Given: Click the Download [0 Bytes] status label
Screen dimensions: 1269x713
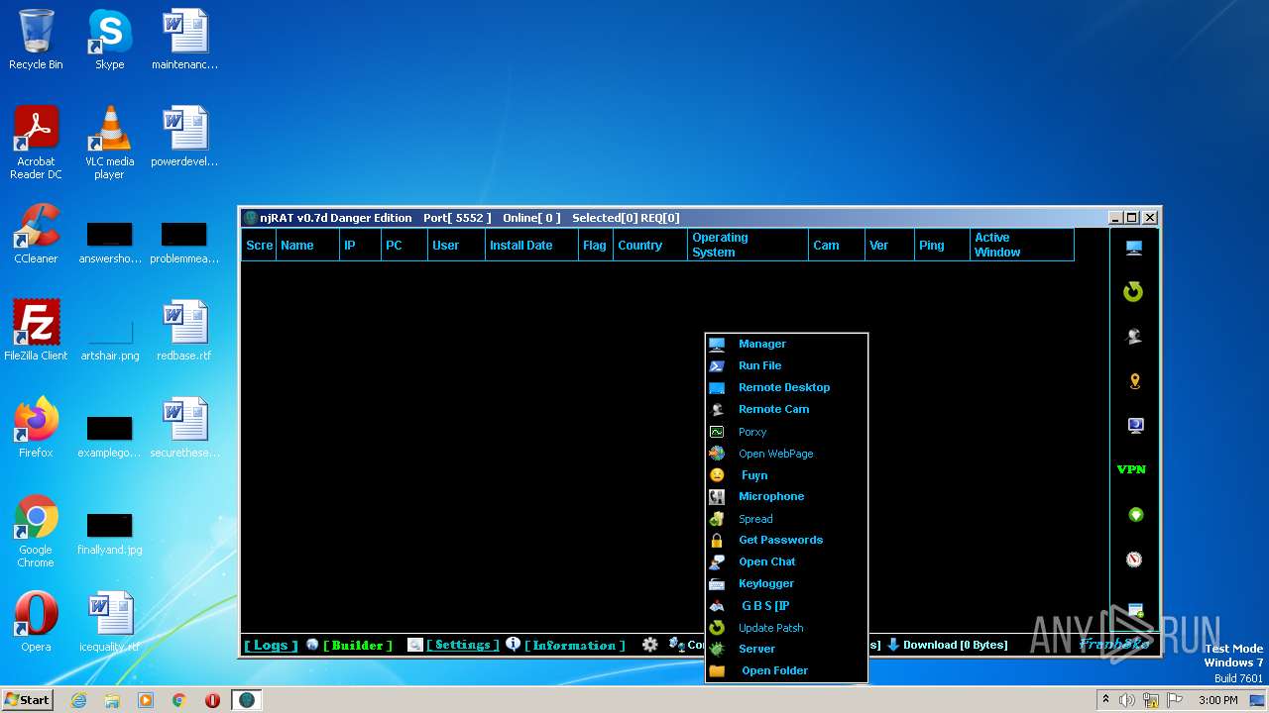Looking at the screenshot, I should (955, 645).
